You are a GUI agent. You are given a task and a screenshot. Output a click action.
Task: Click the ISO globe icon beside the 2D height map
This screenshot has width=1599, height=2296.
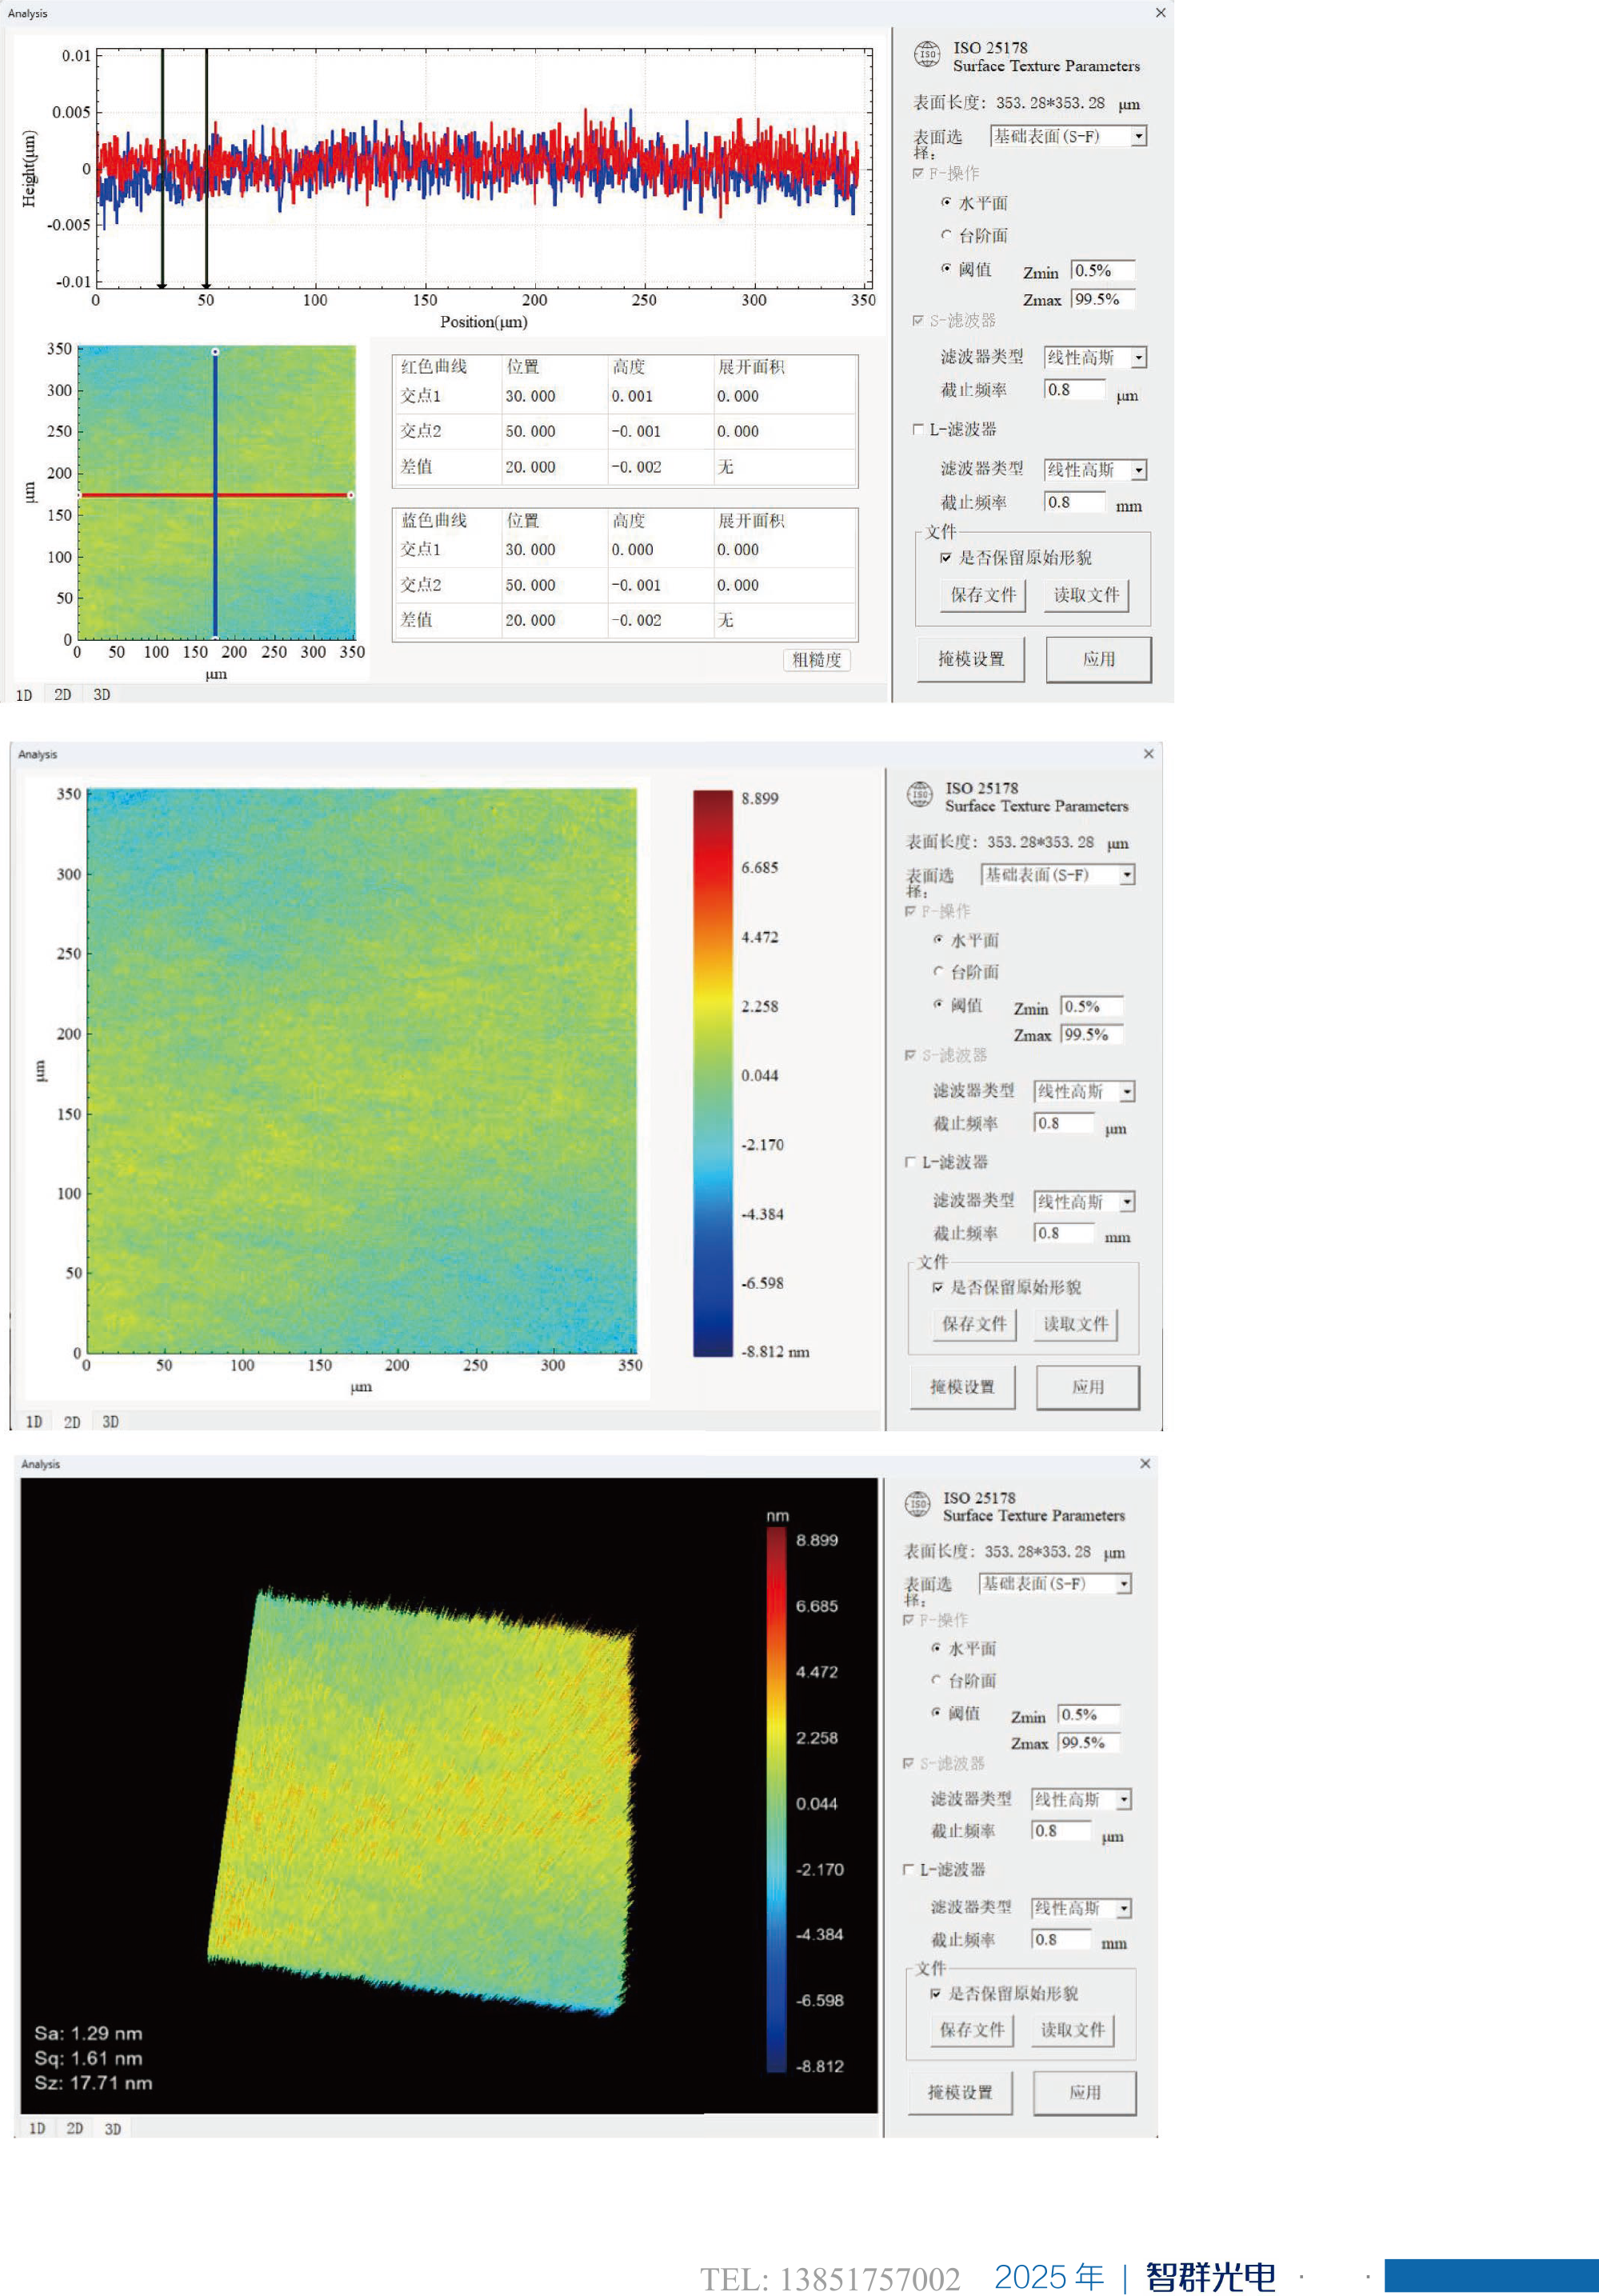coord(919,795)
